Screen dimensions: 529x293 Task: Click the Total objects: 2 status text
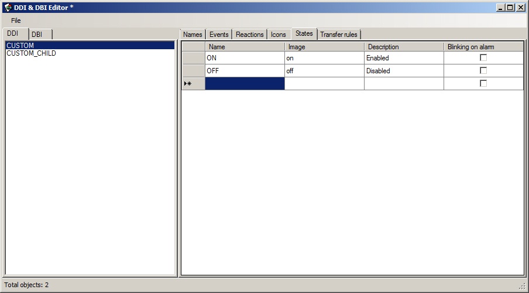pos(26,285)
